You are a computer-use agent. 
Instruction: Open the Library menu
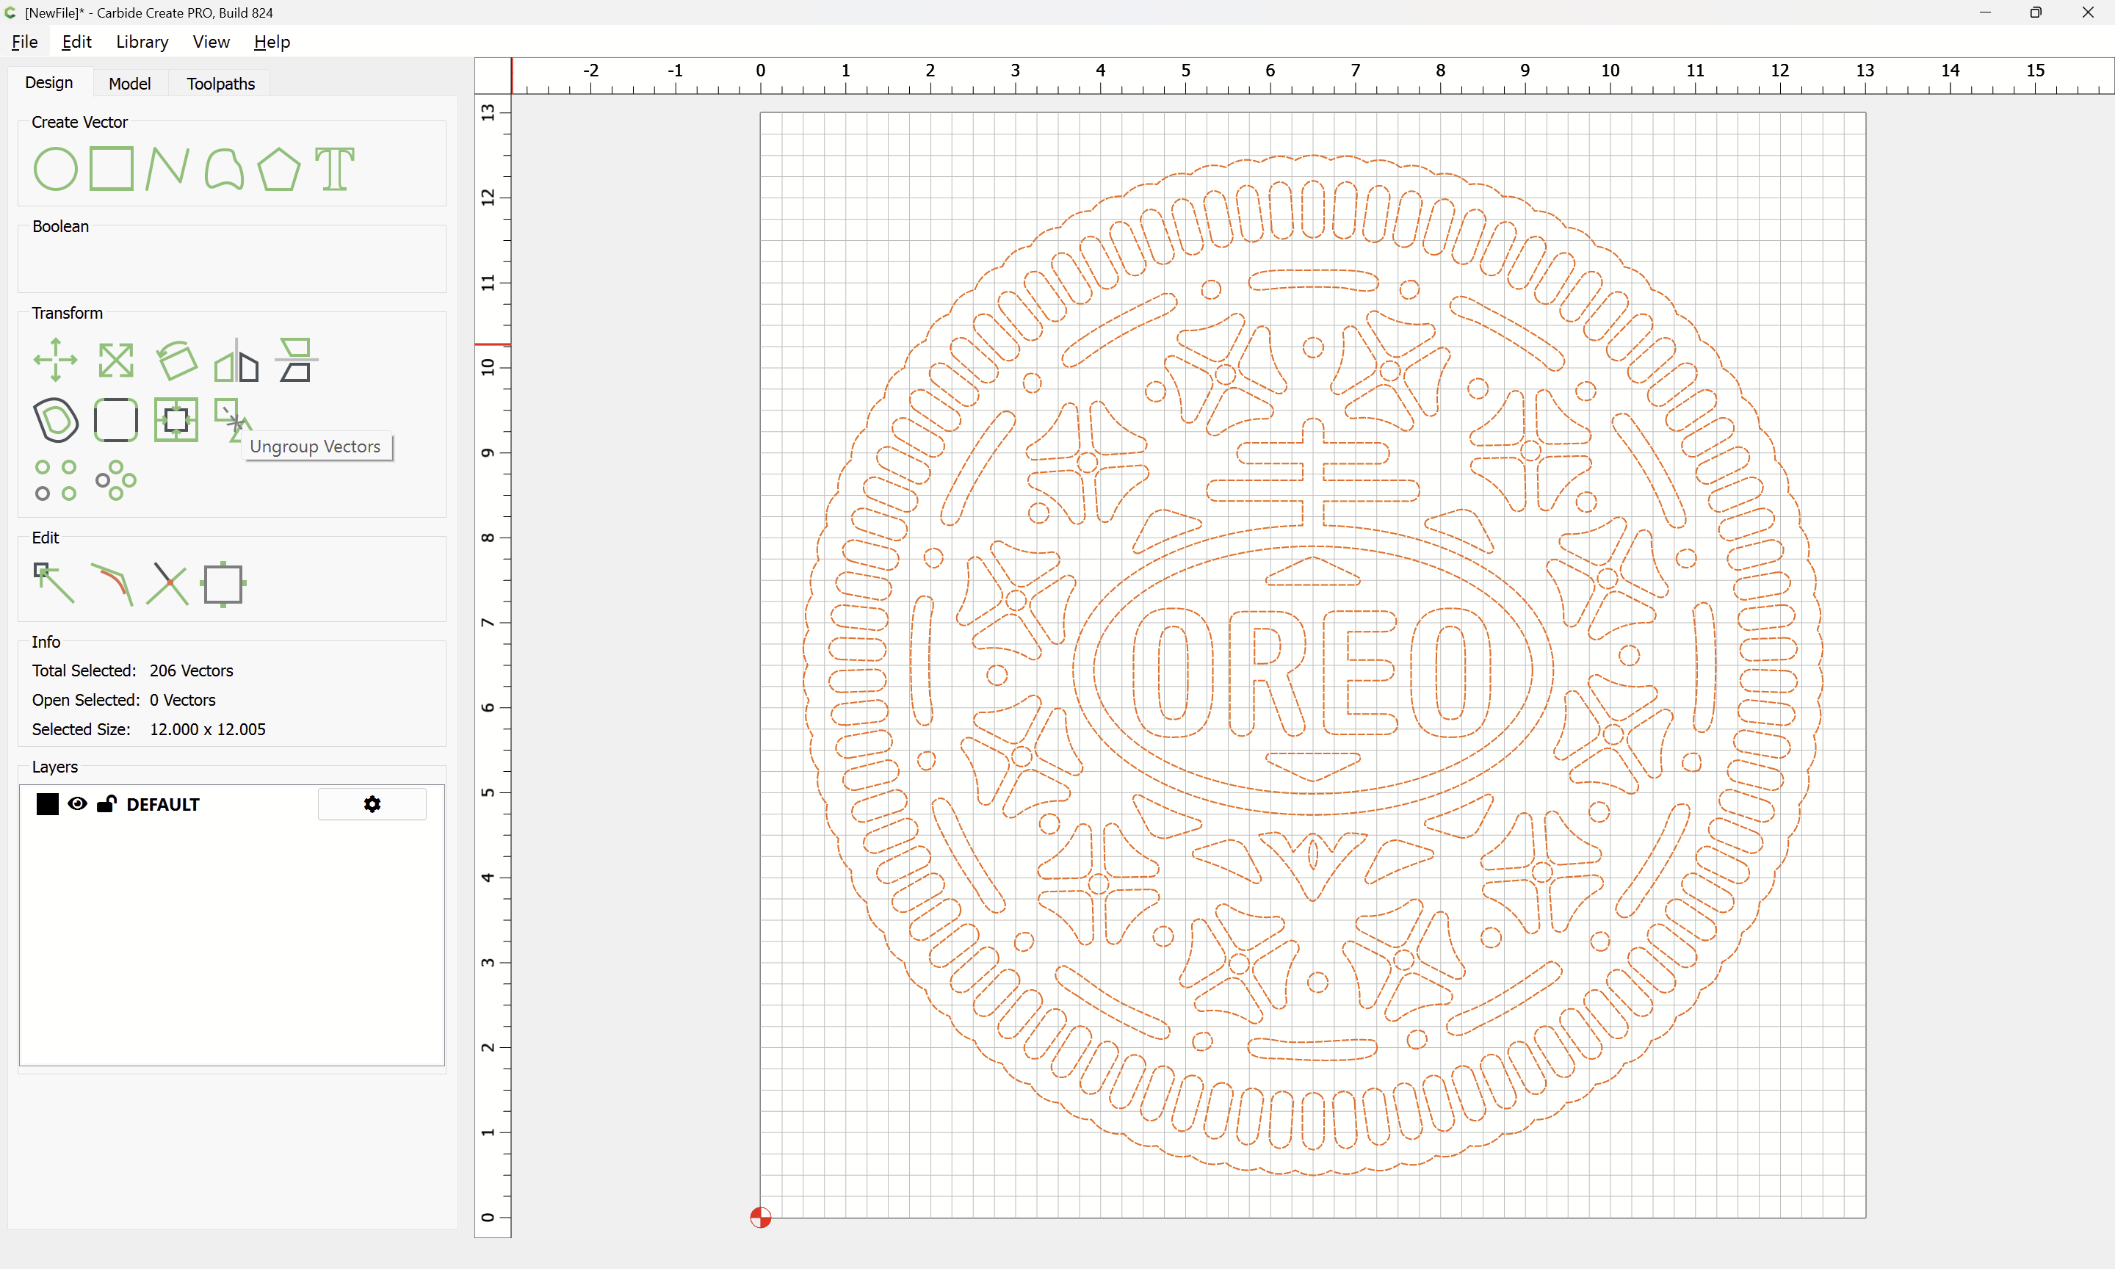pos(142,42)
